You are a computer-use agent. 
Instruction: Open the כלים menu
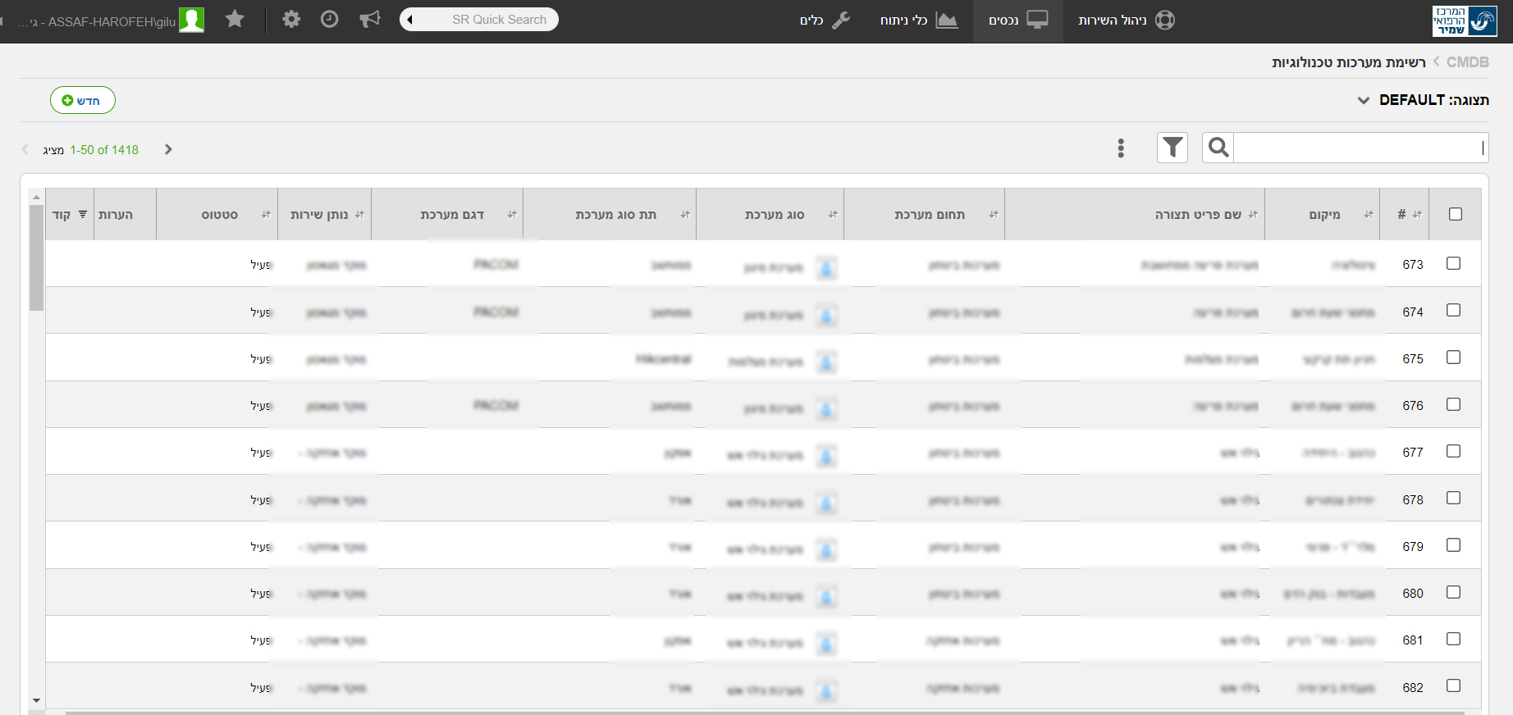(825, 20)
